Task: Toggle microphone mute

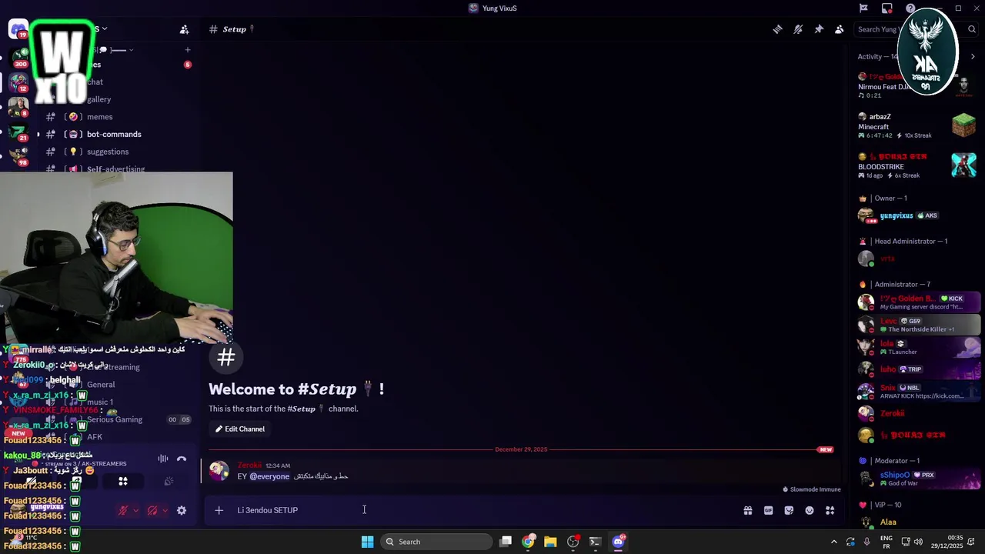Action: pos(122,510)
